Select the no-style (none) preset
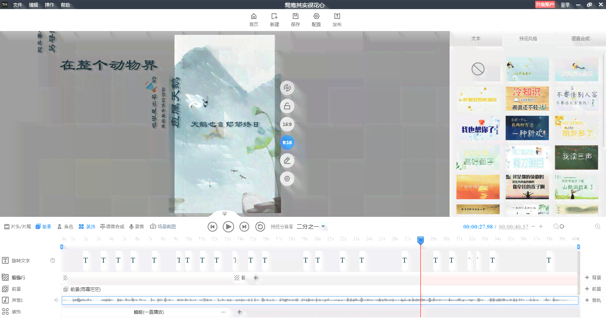This screenshot has height=319, width=606. 478,69
